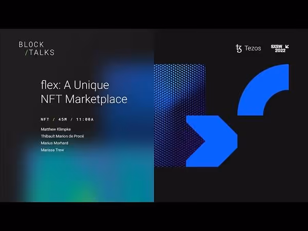This screenshot has height=231, width=308.
Task: Select speaker name Matthew Klimpke
Action: (56, 129)
